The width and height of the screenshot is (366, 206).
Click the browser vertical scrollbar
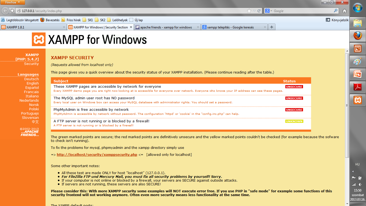pos(347,105)
